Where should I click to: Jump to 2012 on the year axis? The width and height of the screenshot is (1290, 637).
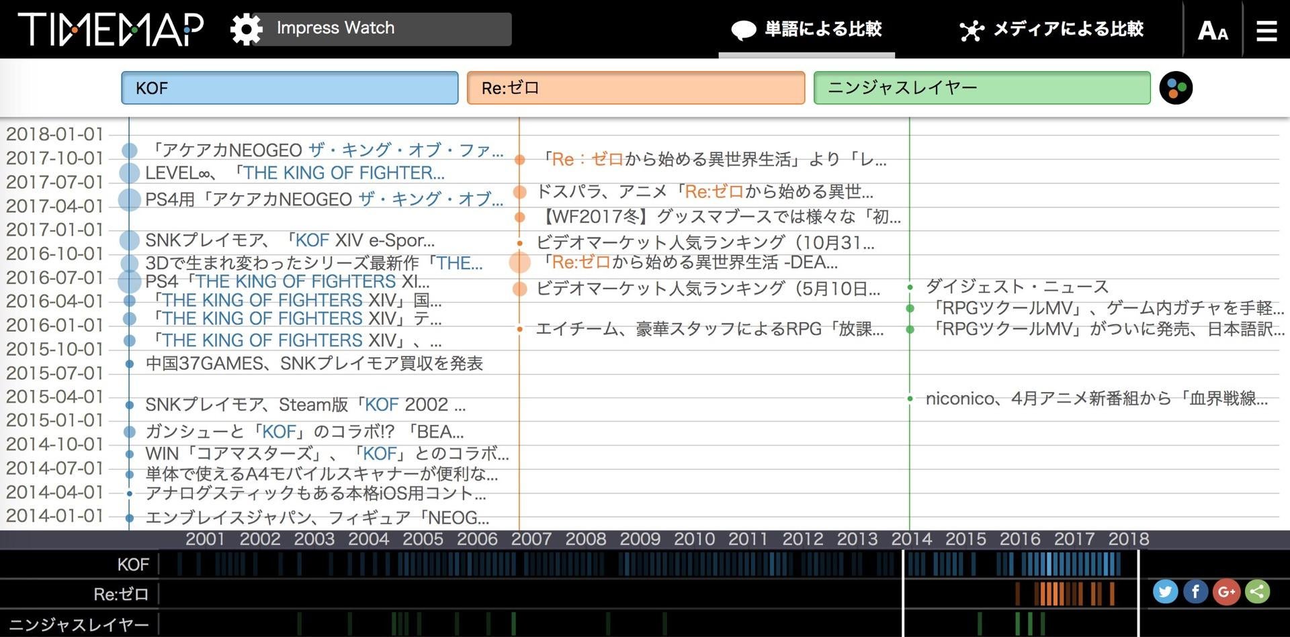click(x=802, y=539)
